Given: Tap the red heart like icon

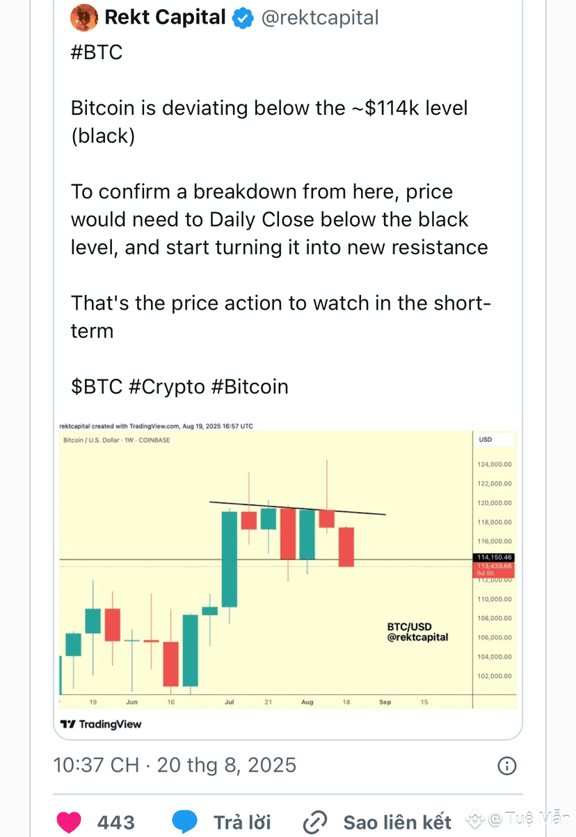Looking at the screenshot, I should pos(69,822).
